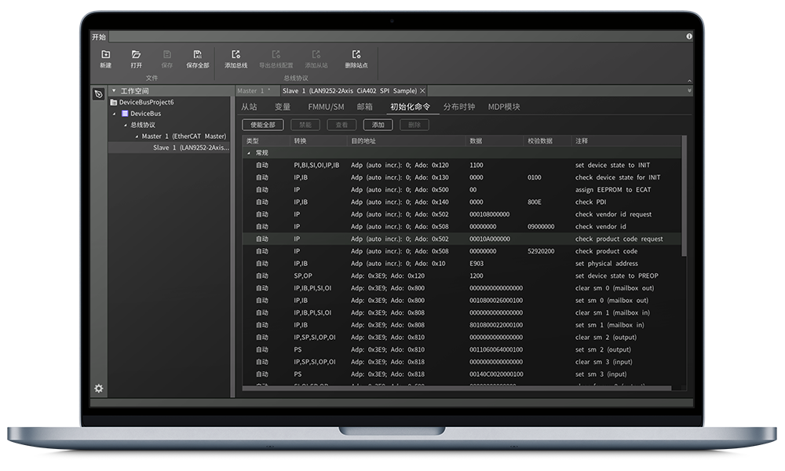Switch to the Master 1 document tab

pyautogui.click(x=253, y=91)
